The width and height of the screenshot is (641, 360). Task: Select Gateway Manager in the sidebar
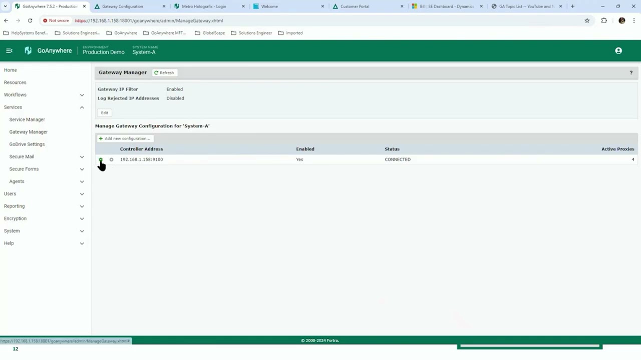(29, 132)
